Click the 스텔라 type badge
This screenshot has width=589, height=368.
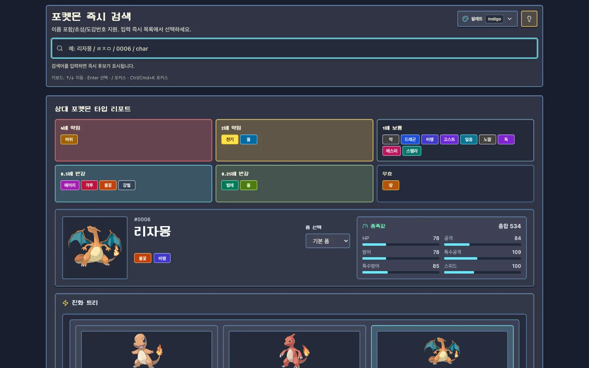[x=412, y=151]
